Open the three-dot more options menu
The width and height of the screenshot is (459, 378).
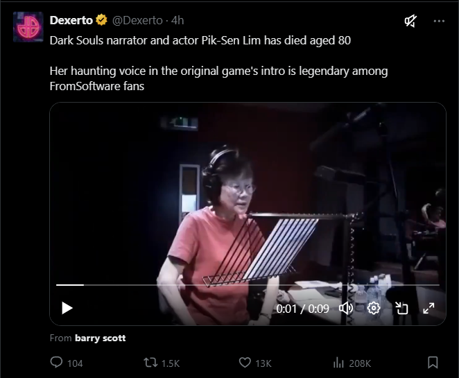[439, 21]
